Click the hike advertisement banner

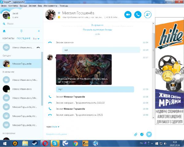[x=170, y=71]
